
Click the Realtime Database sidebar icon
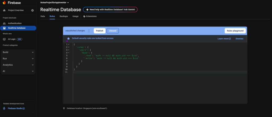[x=4, y=28]
